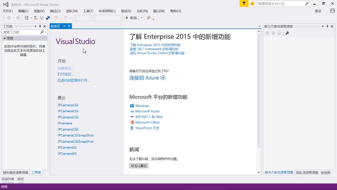This screenshot has width=337, height=190.
Task: Click the Save All toolbar icon
Action: pyautogui.click(x=48, y=18)
